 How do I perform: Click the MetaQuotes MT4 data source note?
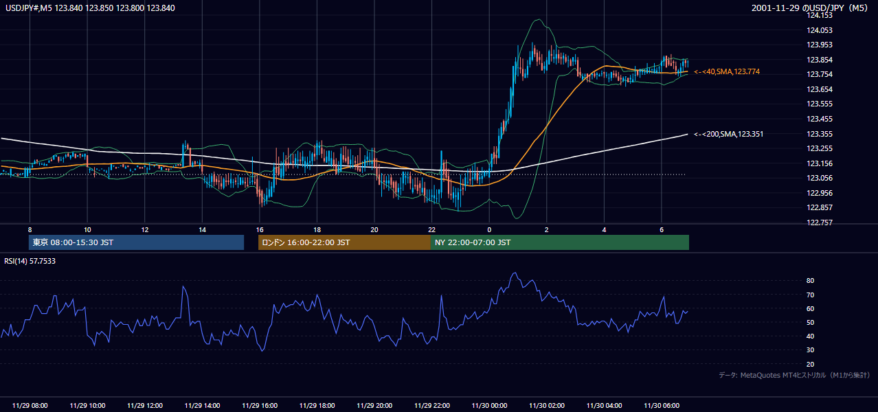[x=794, y=375]
